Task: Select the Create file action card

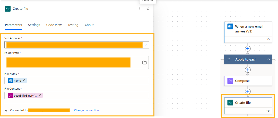Action: pos(248,106)
